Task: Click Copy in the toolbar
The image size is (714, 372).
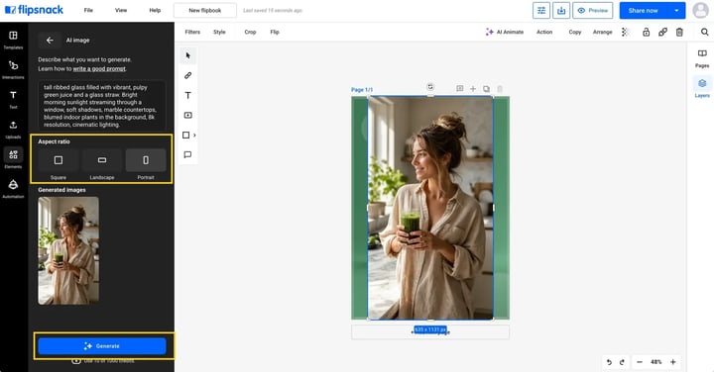Action: pyautogui.click(x=575, y=32)
